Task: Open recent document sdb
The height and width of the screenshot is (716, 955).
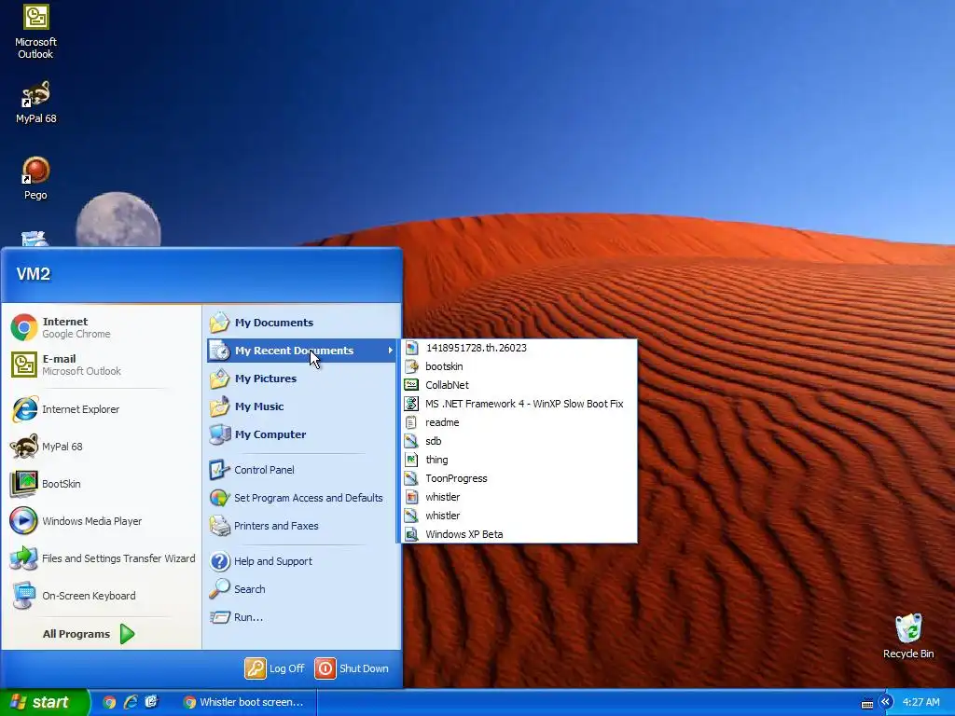Action: [519, 441]
